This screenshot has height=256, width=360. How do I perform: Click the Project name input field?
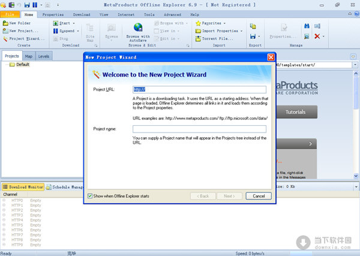tap(199, 129)
